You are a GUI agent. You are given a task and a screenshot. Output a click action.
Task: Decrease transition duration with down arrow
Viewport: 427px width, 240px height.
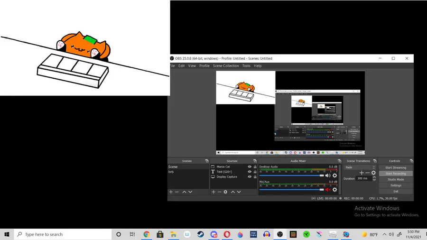coord(374,180)
